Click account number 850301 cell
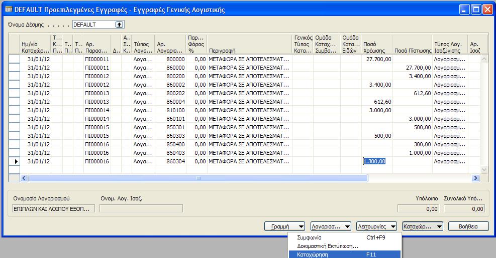 pos(170,127)
